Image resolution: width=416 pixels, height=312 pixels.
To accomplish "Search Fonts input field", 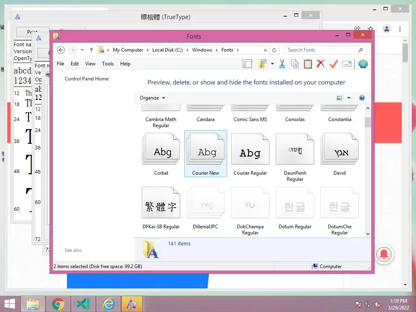I will coord(325,50).
